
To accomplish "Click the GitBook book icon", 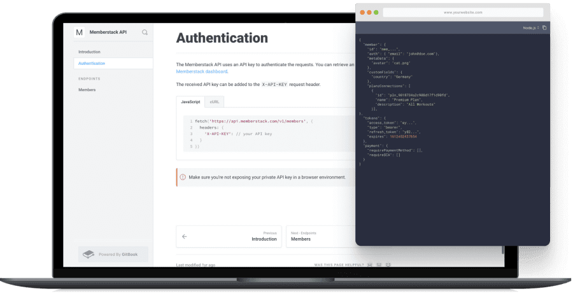I will tap(88, 254).
